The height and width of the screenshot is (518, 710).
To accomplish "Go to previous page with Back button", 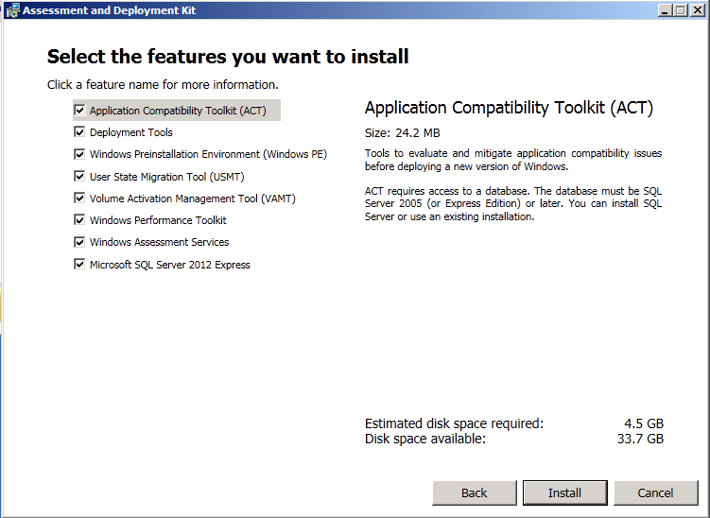I will [x=474, y=492].
